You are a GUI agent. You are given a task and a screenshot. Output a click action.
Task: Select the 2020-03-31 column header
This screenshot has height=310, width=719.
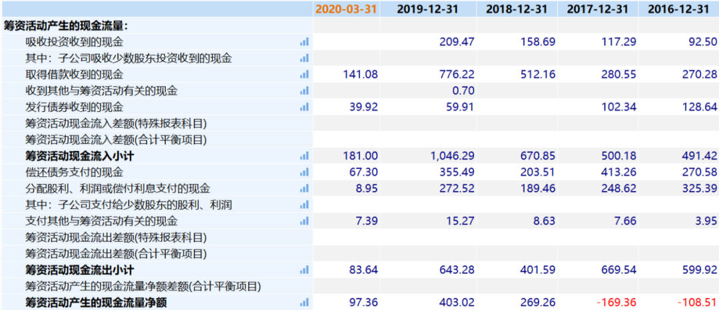tap(347, 9)
